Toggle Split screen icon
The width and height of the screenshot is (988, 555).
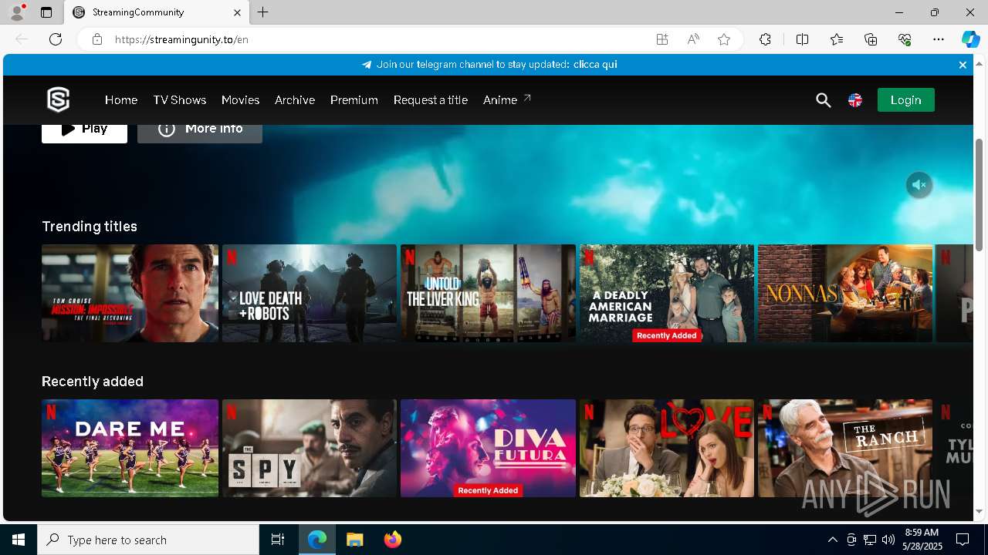[803, 39]
